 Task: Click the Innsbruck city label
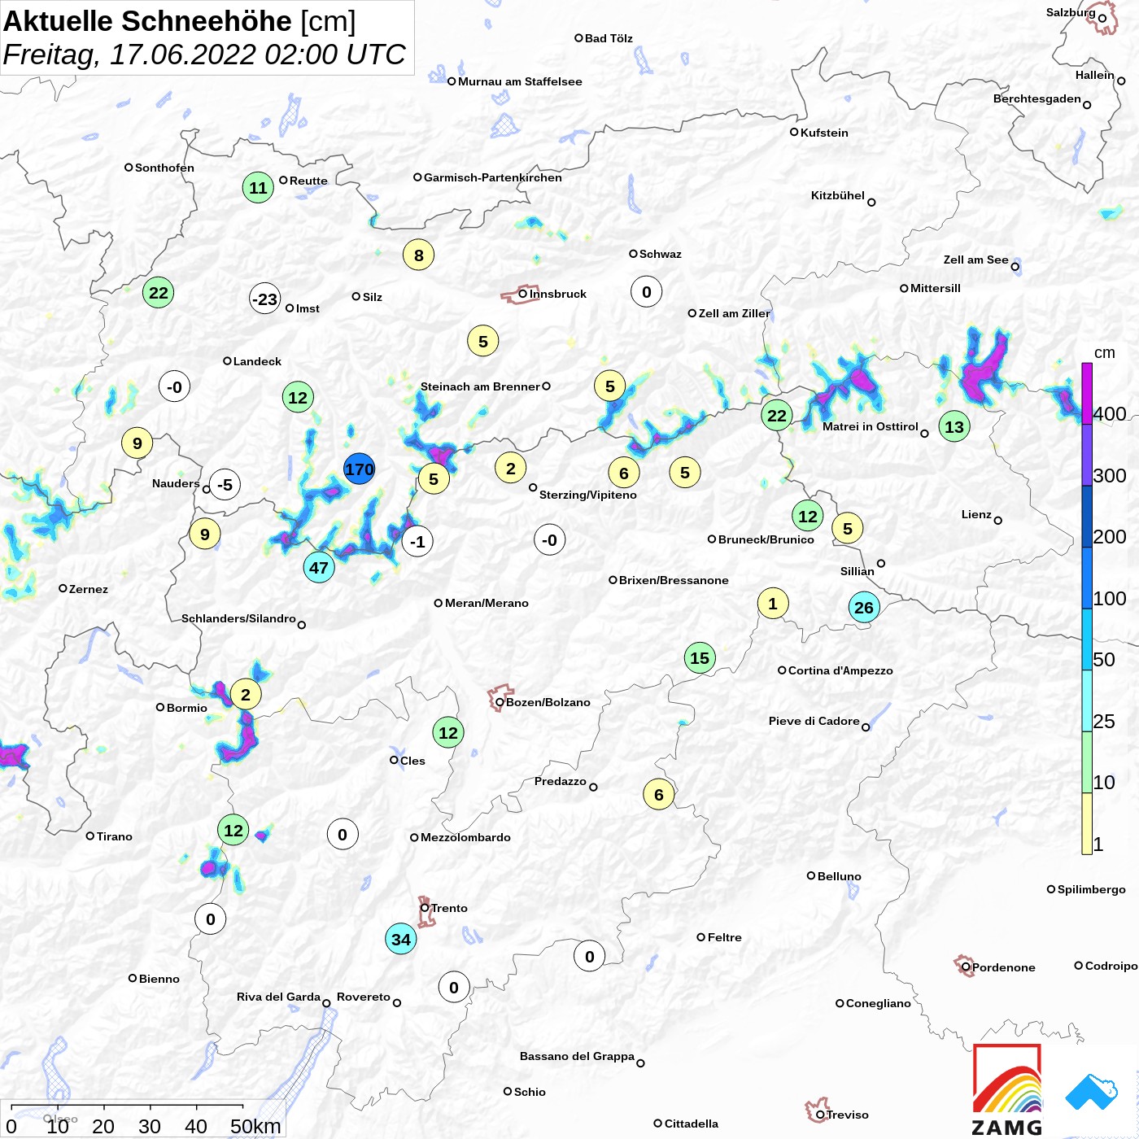[558, 294]
